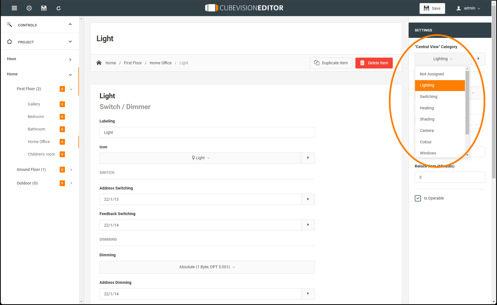
Task: Select Camera category option
Action: point(440,131)
